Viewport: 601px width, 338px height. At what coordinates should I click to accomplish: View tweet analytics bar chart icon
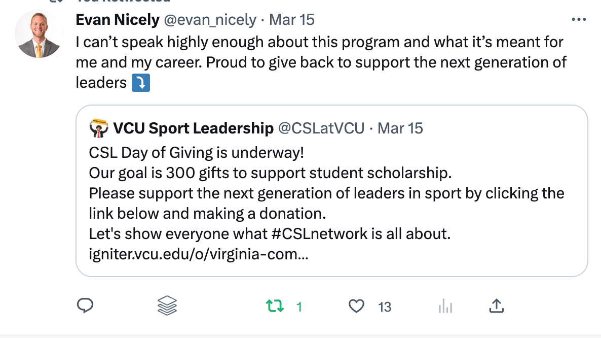coord(444,306)
